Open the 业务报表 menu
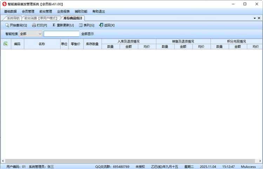The image size is (263, 169). [63, 12]
